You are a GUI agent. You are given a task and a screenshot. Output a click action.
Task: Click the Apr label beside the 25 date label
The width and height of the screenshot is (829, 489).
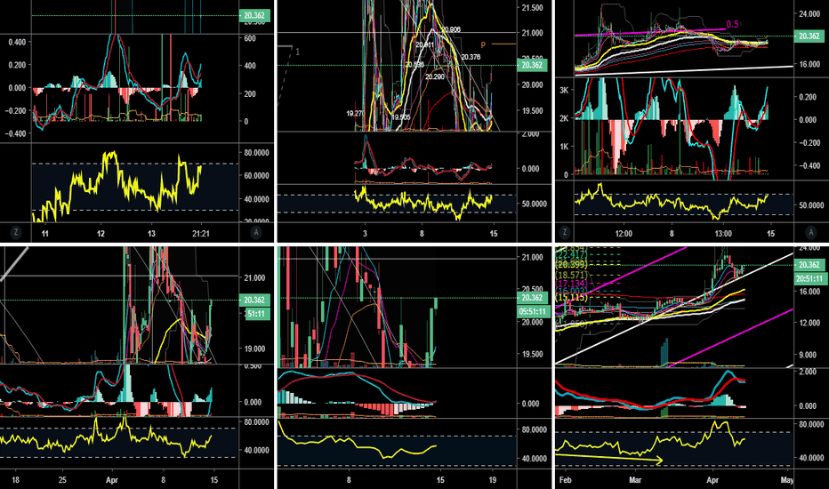click(x=111, y=480)
